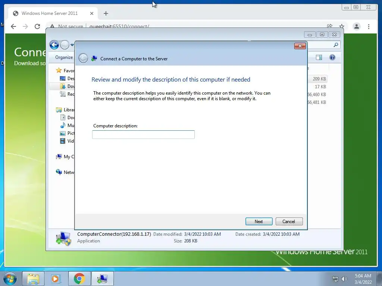Open the Organize menu in Explorer
The width and height of the screenshot is (382, 286).
[64, 57]
